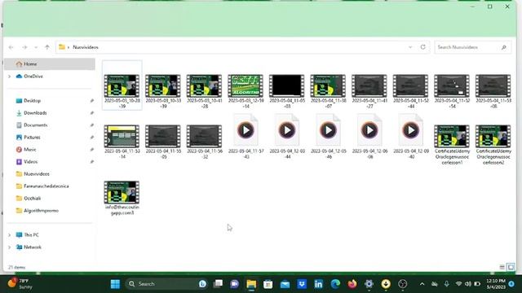Image resolution: width=522 pixels, height=293 pixels.
Task: Open the Windows Start menu
Action: (x=115, y=284)
